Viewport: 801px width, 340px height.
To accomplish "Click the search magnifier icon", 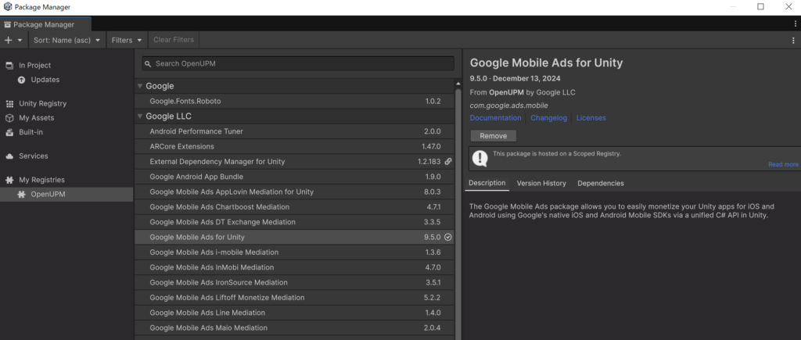I will pos(148,64).
